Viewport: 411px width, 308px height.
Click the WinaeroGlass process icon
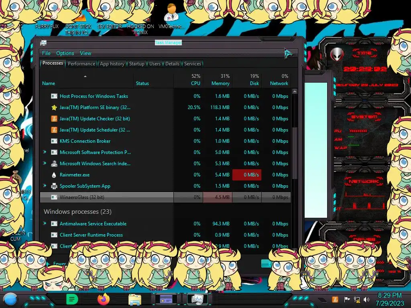(54, 197)
